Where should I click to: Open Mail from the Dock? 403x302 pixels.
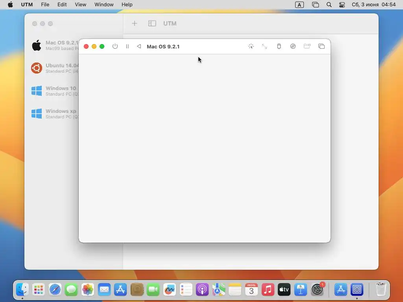[x=104, y=290]
